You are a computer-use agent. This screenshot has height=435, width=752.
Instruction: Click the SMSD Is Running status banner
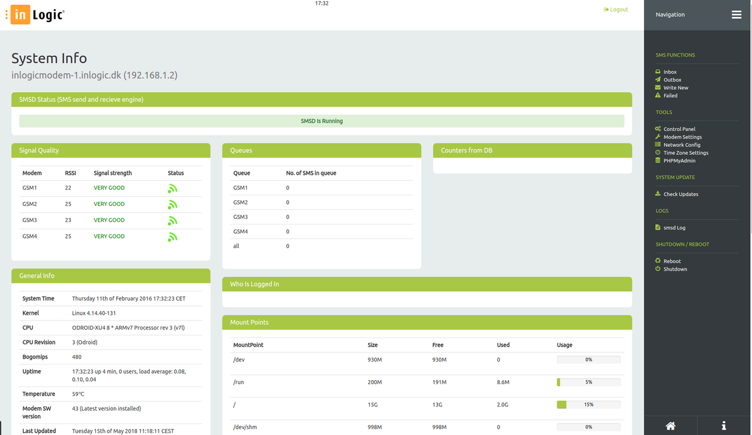(321, 121)
